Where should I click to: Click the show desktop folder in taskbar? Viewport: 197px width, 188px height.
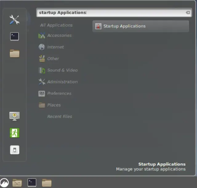[17, 183]
